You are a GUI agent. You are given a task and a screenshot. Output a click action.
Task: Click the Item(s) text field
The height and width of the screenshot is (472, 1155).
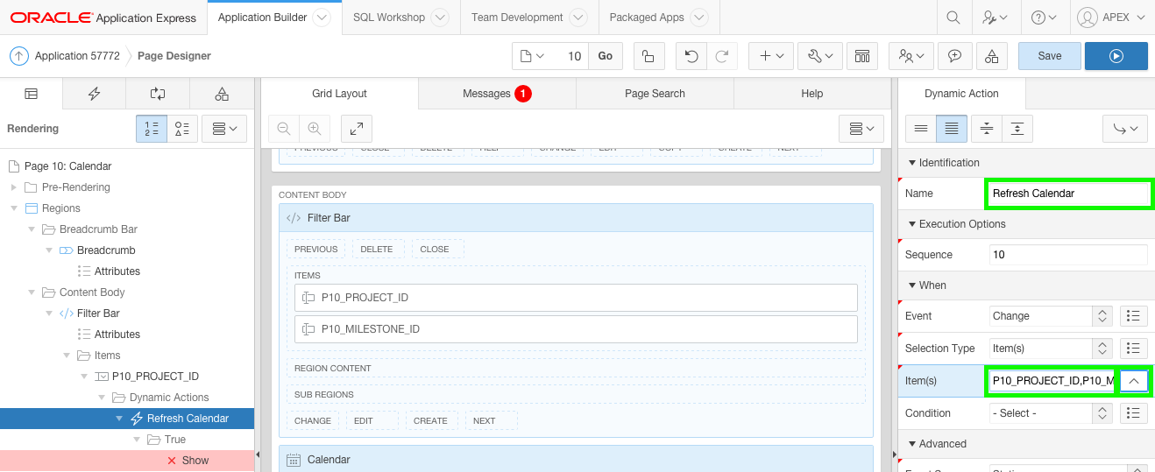[x=1052, y=381]
